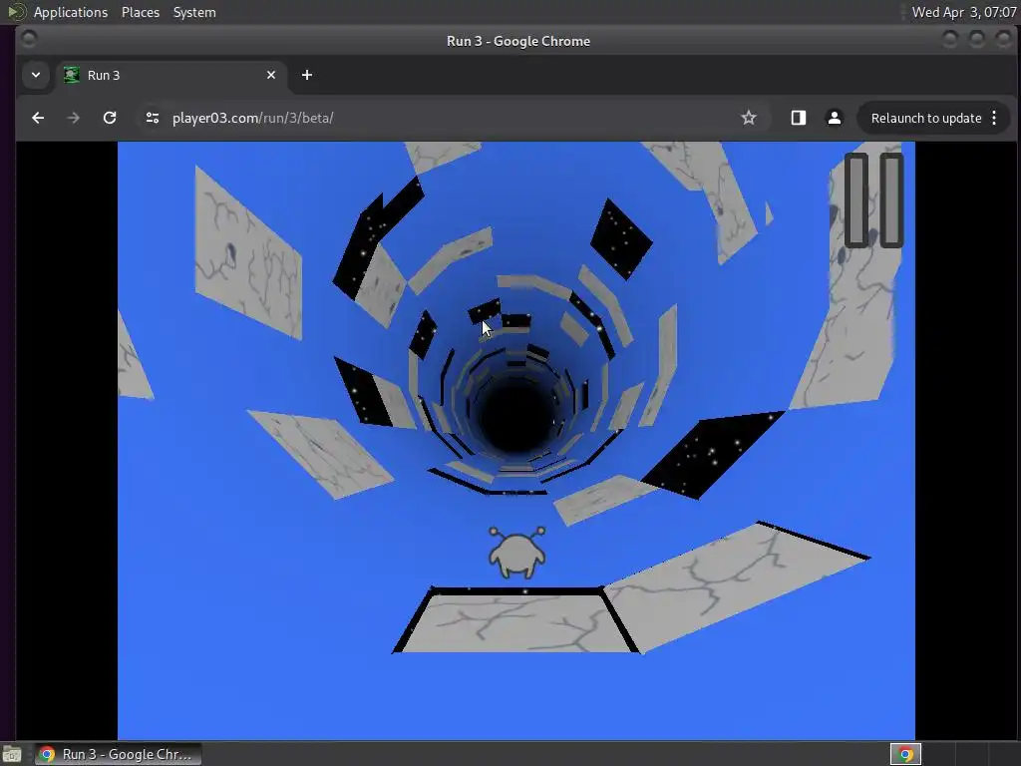This screenshot has height=766, width=1021.
Task: Pause the Run 3 game
Action: [873, 199]
